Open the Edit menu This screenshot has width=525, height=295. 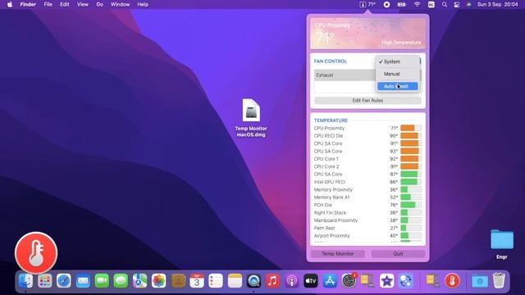pos(64,4)
